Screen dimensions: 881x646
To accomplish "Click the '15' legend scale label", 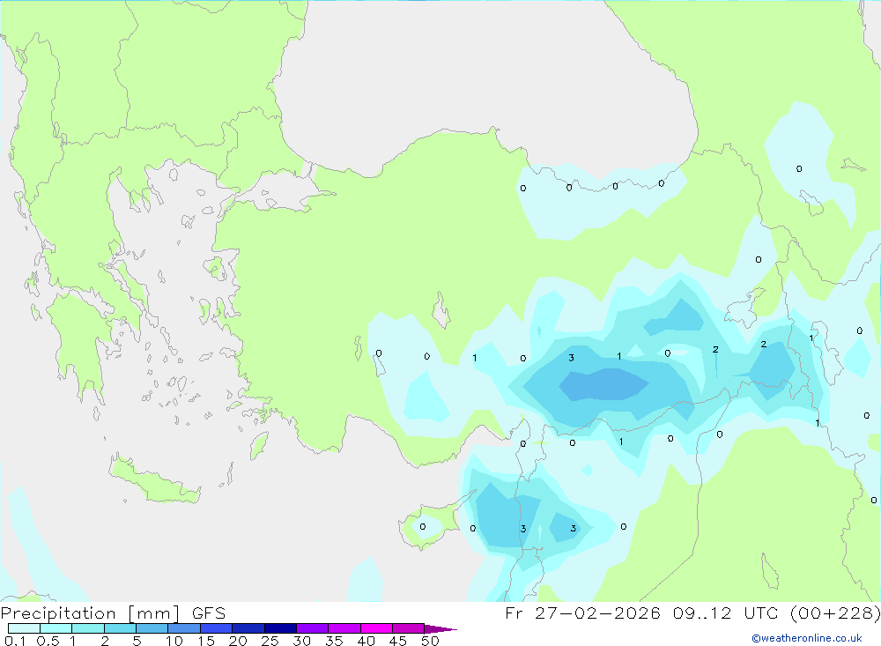I will click(205, 641).
